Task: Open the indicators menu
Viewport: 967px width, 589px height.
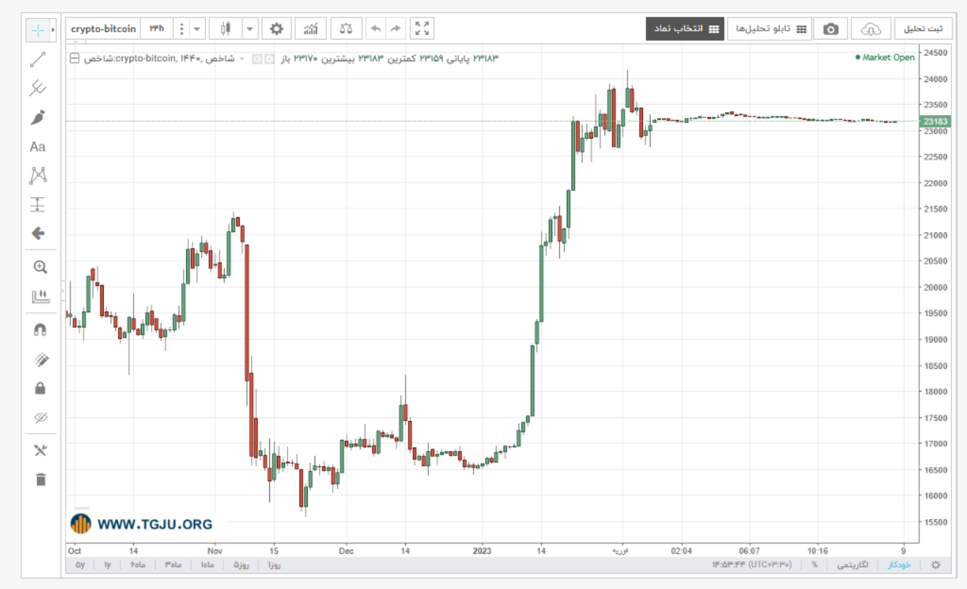Action: point(311,28)
